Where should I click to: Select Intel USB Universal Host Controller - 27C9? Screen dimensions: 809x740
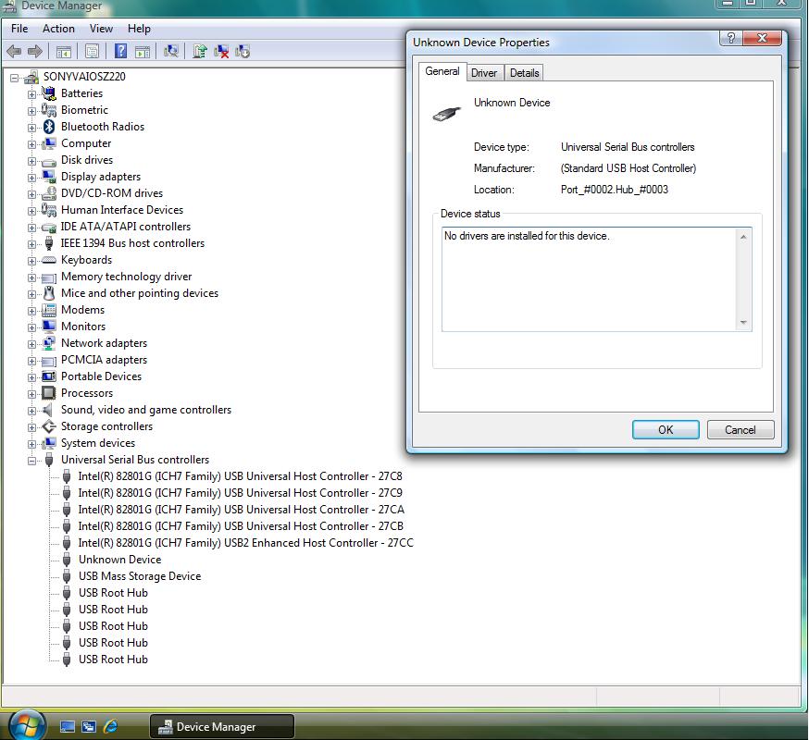(x=240, y=492)
